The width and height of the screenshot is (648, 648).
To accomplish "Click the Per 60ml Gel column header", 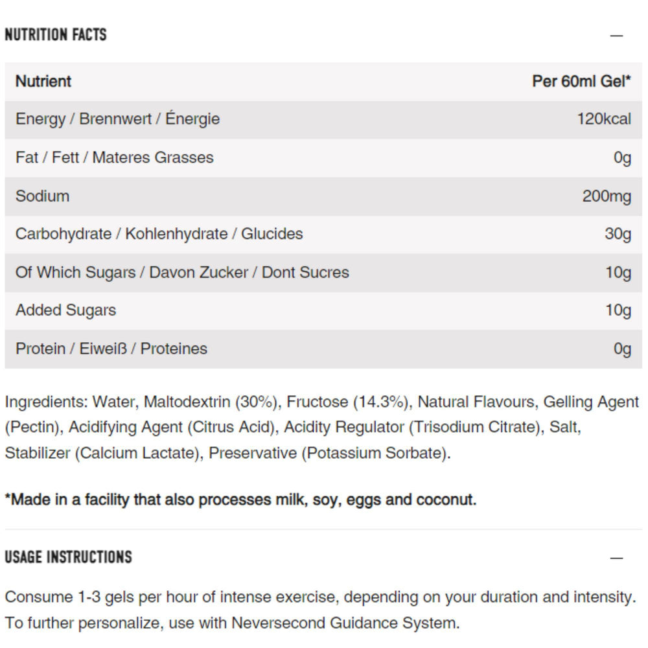I will 581,82.
